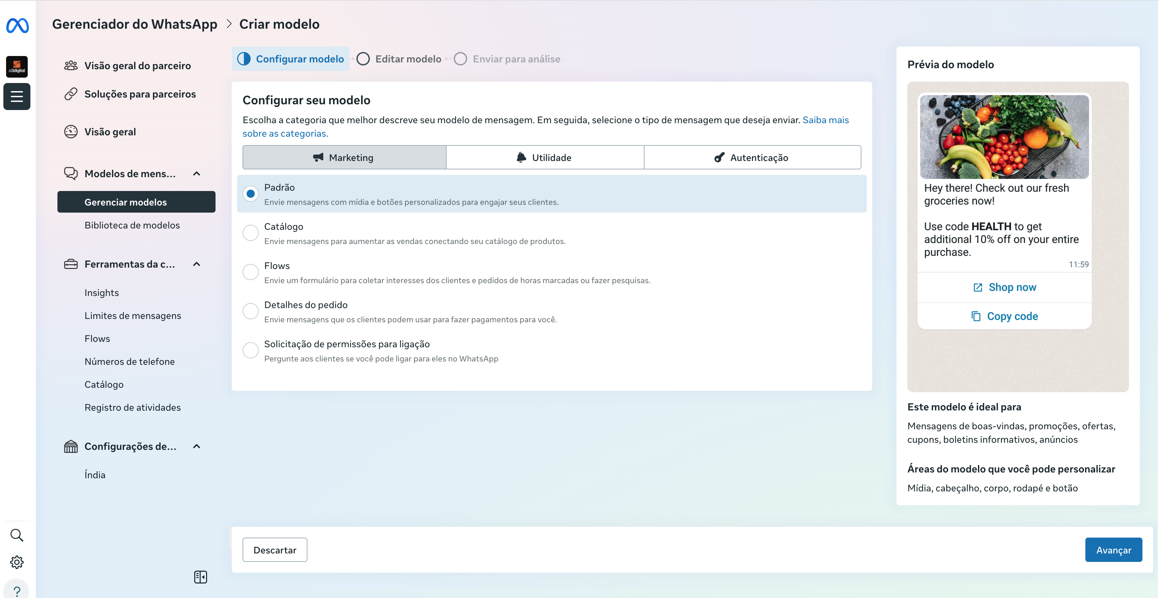Viewport: 1158px width, 598px height.
Task: Click the briefcase icon for Ferramentas da conta
Action: (x=71, y=264)
